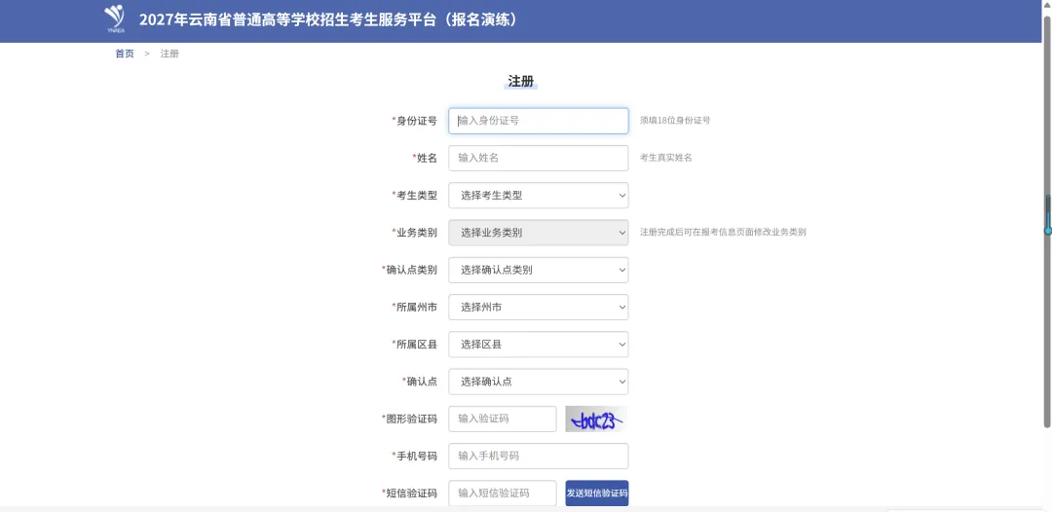Click the 所属州市 field label
The width and height of the screenshot is (1052, 512).
pos(415,307)
